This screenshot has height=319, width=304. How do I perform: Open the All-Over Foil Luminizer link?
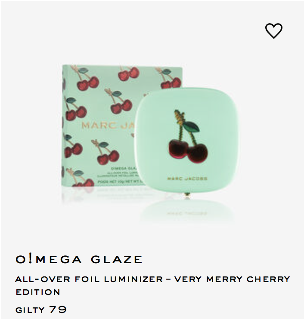(x=89, y=279)
